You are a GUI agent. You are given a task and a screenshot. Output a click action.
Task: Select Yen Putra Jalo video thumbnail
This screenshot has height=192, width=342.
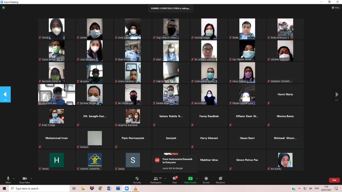tap(57, 94)
